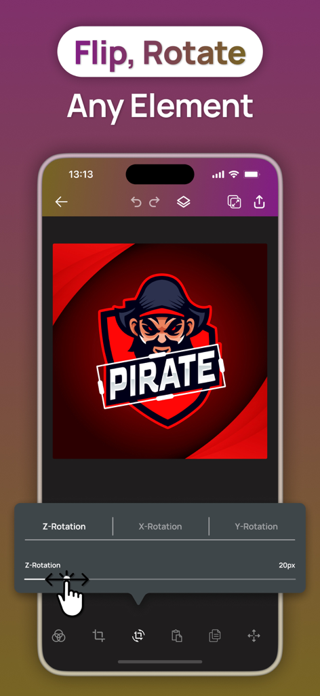Tap the resize canvas icon
The width and height of the screenshot is (320, 696).
[x=234, y=202]
